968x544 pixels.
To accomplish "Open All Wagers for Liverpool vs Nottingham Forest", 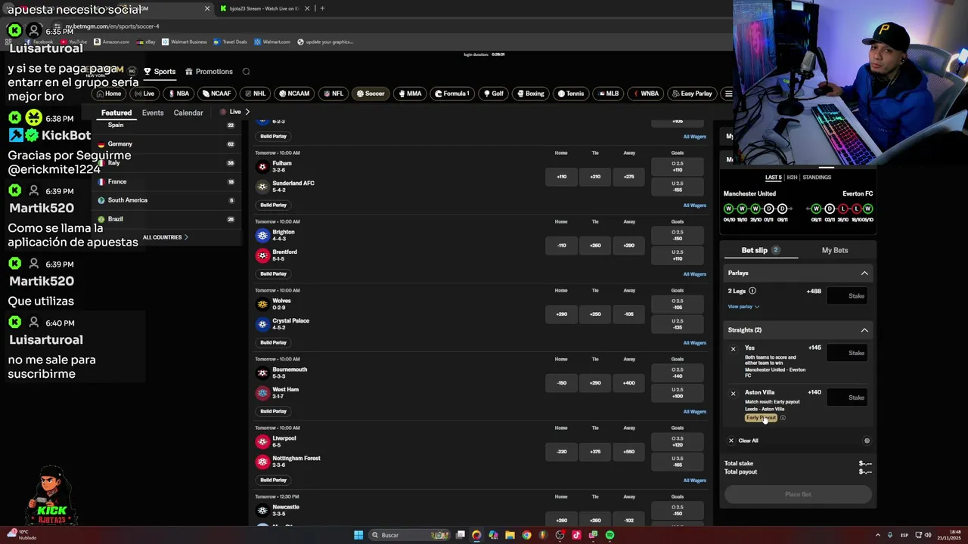I will 694,481.
